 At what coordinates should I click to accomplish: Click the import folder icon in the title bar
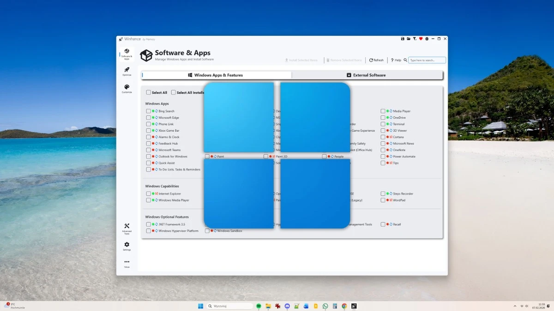409,39
